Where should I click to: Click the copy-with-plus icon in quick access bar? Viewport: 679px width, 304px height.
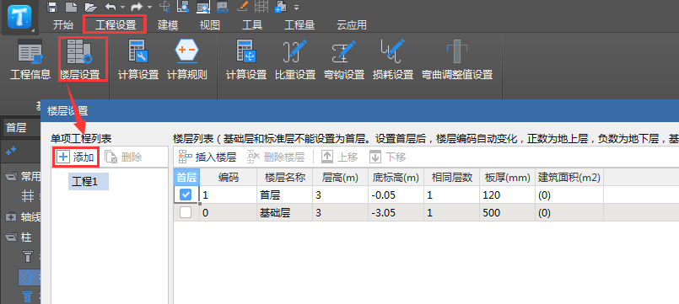click(281, 7)
